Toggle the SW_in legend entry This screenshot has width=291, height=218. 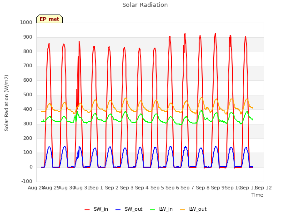point(96,209)
